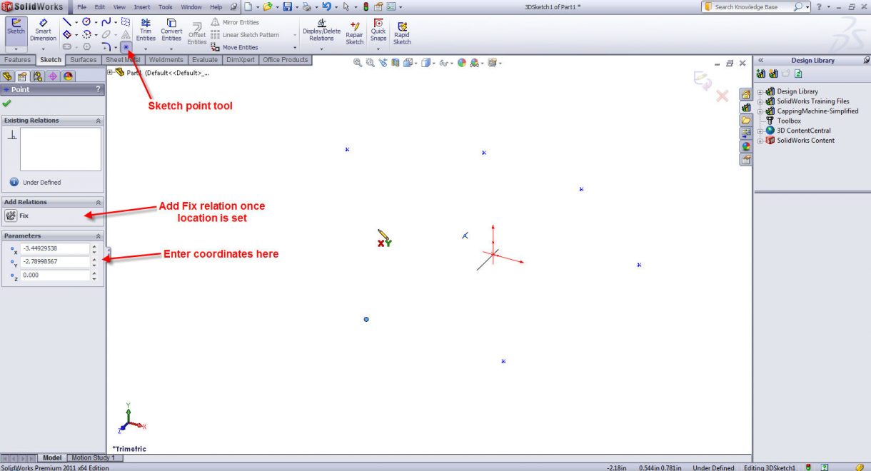Switch to the Features tab
The width and height of the screenshot is (871, 471).
pyautogui.click(x=17, y=60)
